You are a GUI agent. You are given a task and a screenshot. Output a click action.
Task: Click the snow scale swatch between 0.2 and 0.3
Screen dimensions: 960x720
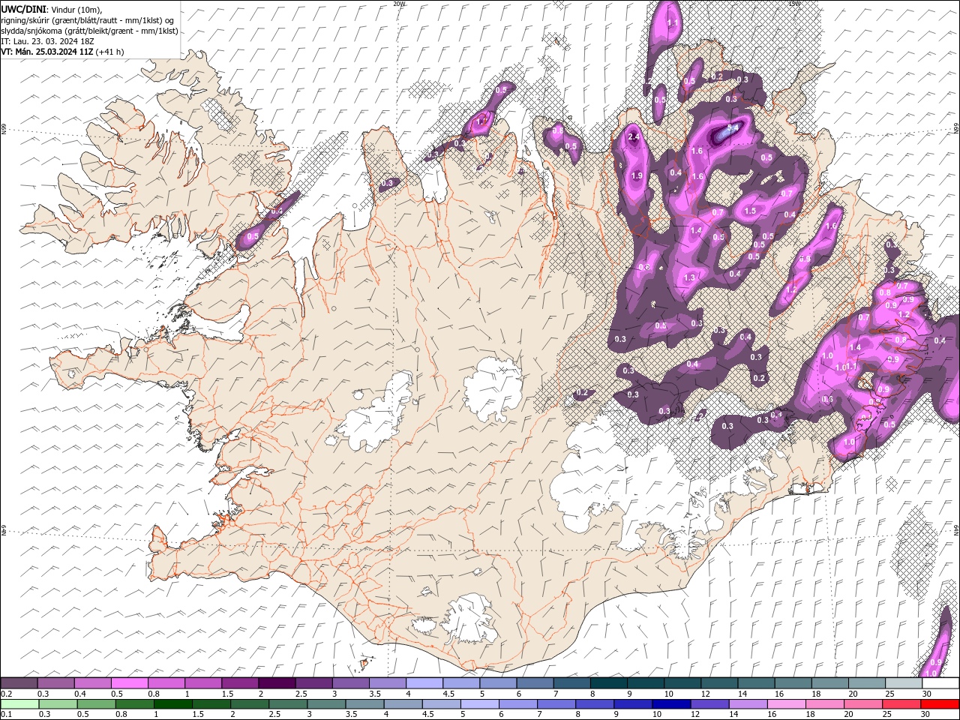19,683
